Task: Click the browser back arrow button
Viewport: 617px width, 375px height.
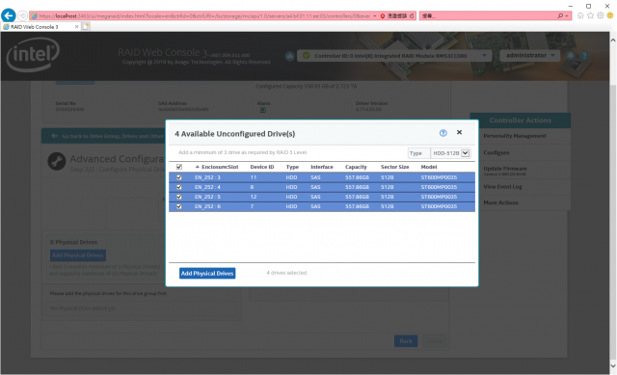Action: pos(9,15)
